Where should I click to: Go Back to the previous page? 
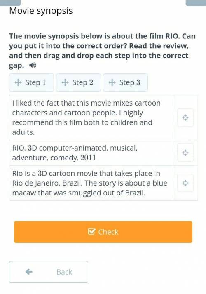(49, 272)
